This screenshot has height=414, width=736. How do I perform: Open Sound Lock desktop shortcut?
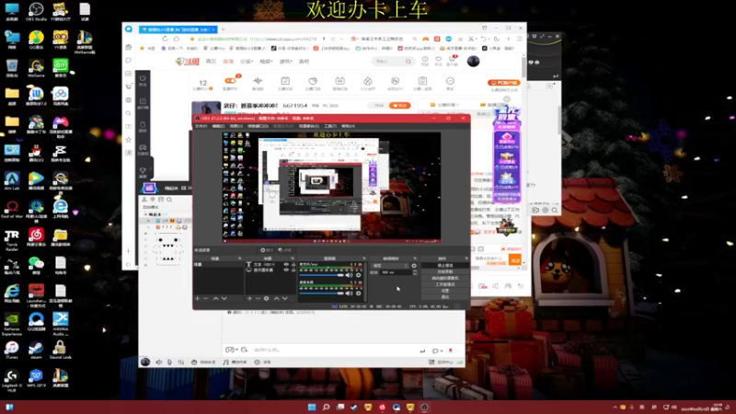(60, 351)
